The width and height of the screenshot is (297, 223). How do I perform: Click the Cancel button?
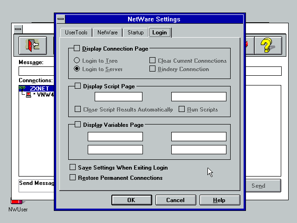tap(175, 200)
